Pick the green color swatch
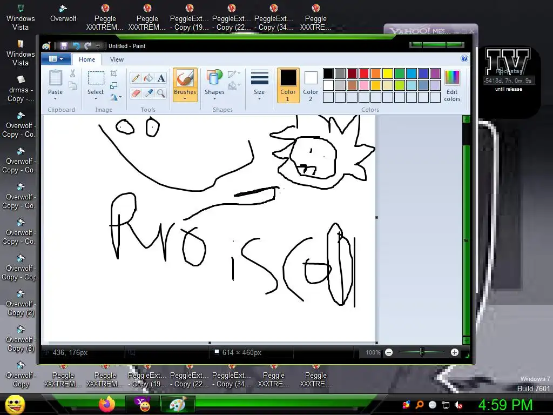 coord(400,73)
